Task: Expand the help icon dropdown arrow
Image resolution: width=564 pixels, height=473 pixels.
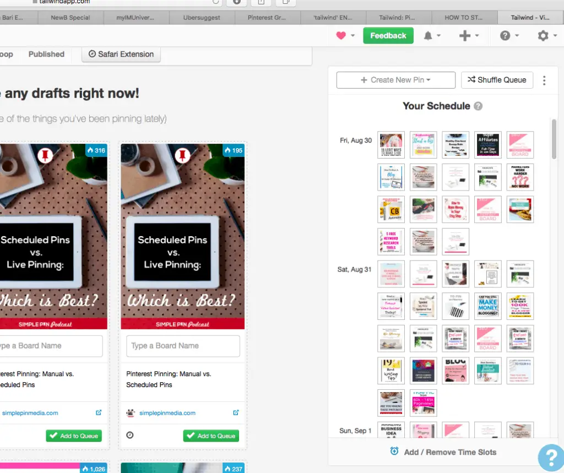Action: 517,36
